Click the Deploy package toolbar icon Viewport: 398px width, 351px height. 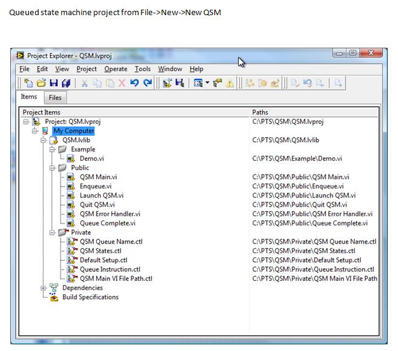[263, 83]
